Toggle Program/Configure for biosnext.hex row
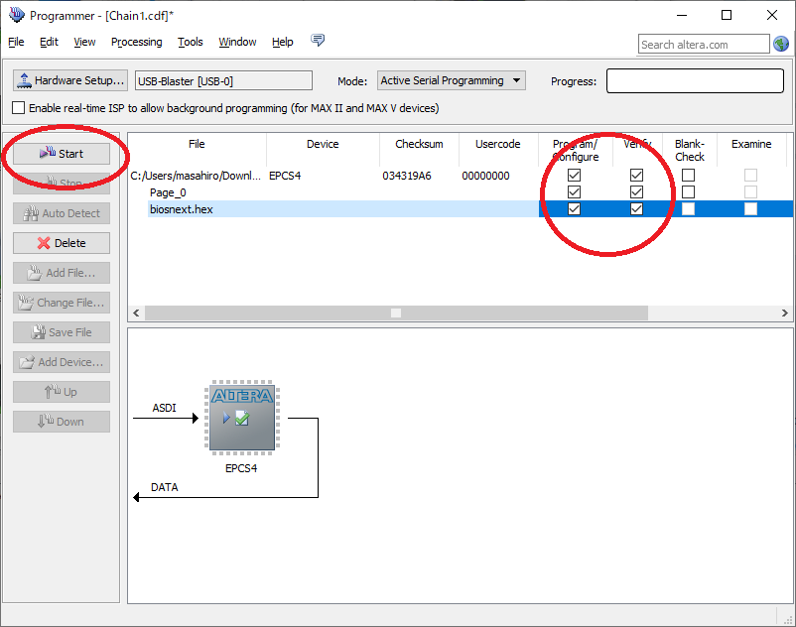The image size is (796, 627). click(574, 209)
